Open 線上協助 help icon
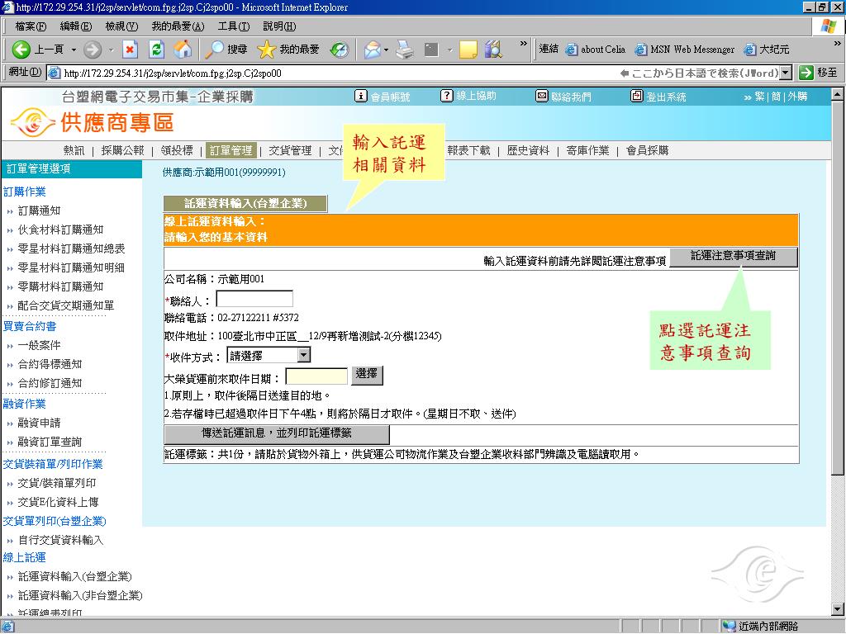846x634 pixels. pyautogui.click(x=447, y=96)
